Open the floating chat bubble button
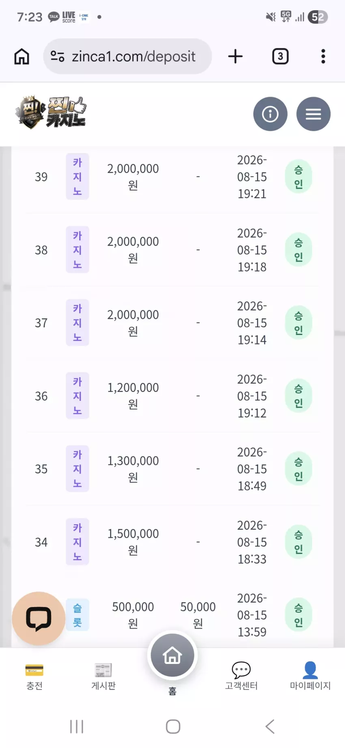Screen dimensions: 345x748 coord(39,618)
